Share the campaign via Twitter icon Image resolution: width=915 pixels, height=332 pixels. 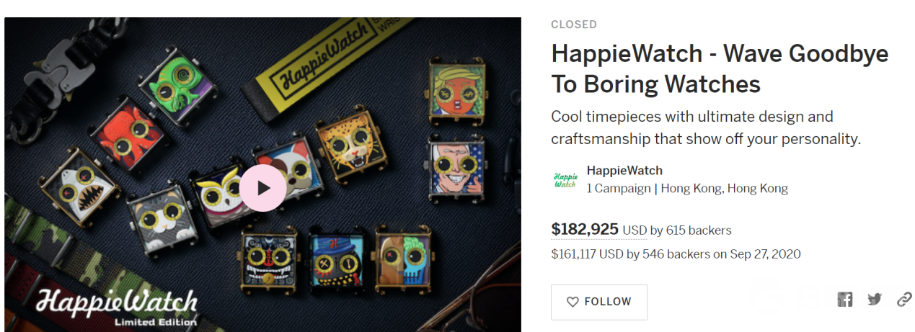pyautogui.click(x=875, y=300)
